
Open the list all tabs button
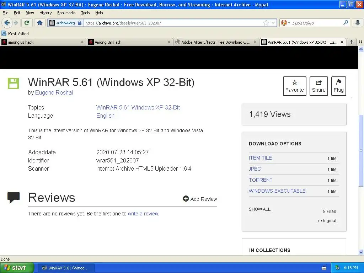click(360, 42)
